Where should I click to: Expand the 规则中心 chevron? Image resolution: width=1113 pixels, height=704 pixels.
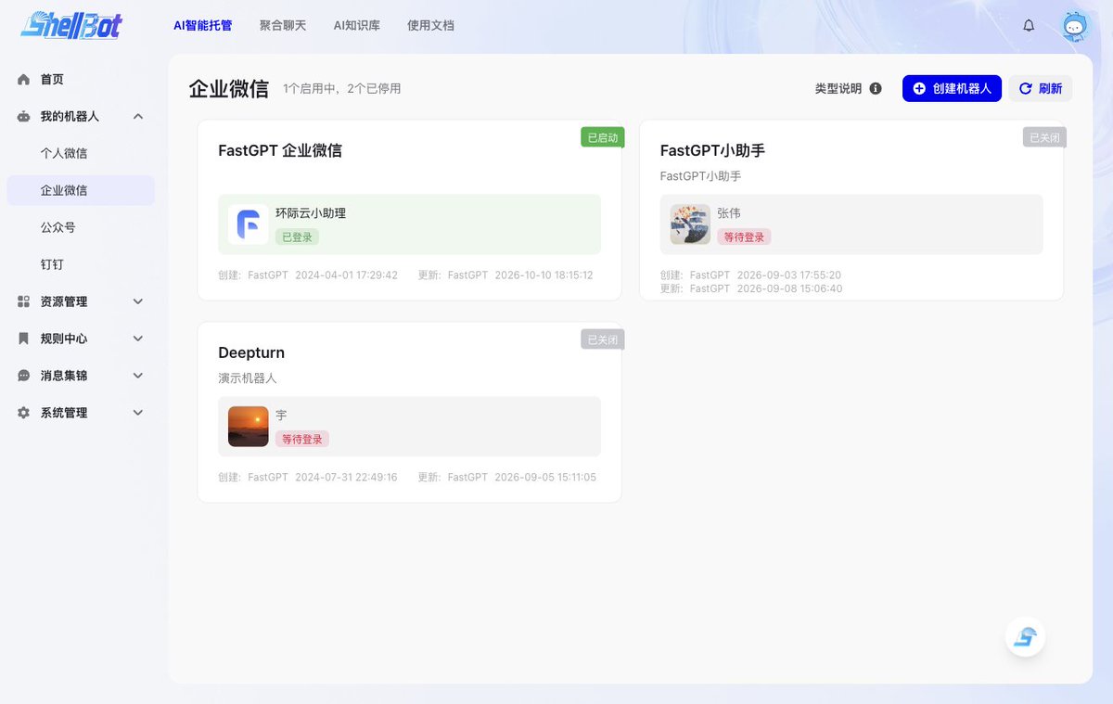pyautogui.click(x=138, y=339)
